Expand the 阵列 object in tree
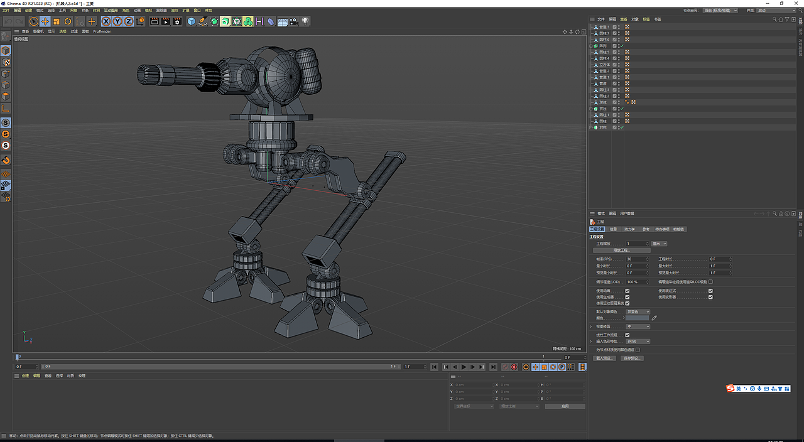 pos(592,46)
